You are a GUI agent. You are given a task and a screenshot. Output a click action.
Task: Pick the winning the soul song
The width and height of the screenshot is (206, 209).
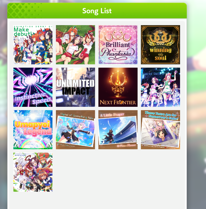160,45
